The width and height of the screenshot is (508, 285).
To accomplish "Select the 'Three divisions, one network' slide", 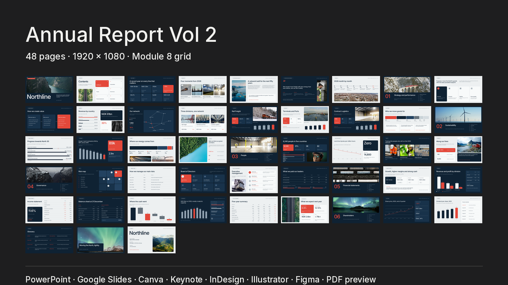I will pyautogui.click(x=203, y=119).
